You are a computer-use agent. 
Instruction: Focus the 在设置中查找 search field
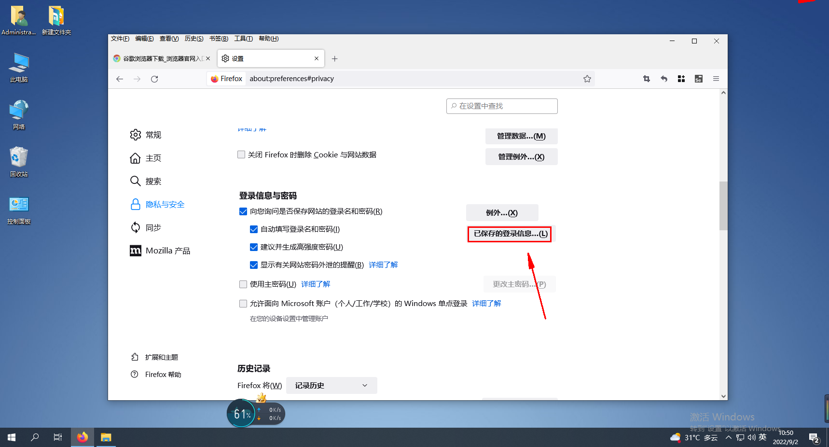(502, 106)
